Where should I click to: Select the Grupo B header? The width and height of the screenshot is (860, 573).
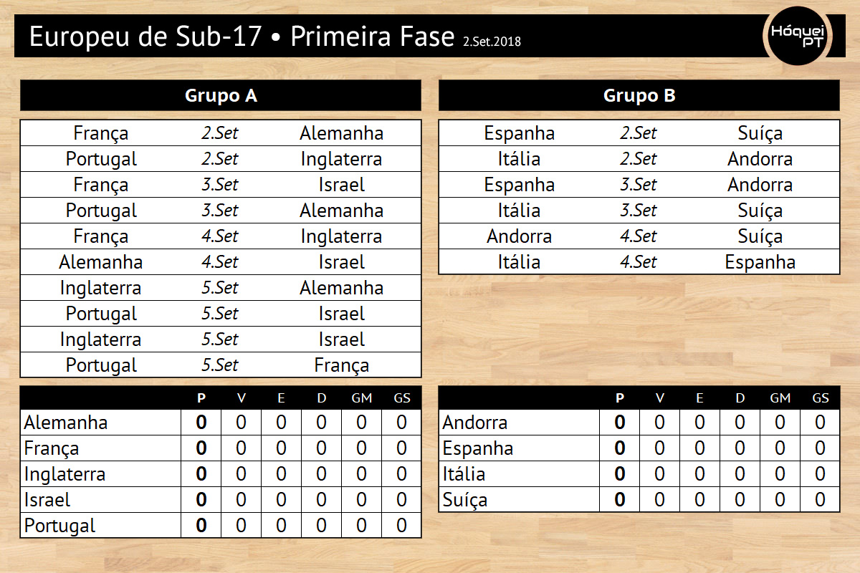[639, 95]
